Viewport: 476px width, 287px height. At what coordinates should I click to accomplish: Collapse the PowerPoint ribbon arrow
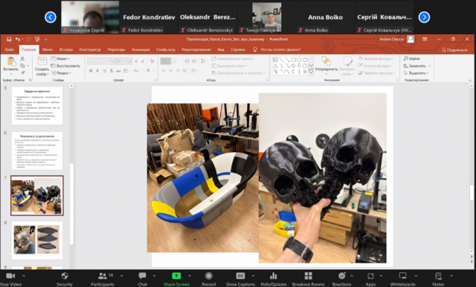point(470,80)
